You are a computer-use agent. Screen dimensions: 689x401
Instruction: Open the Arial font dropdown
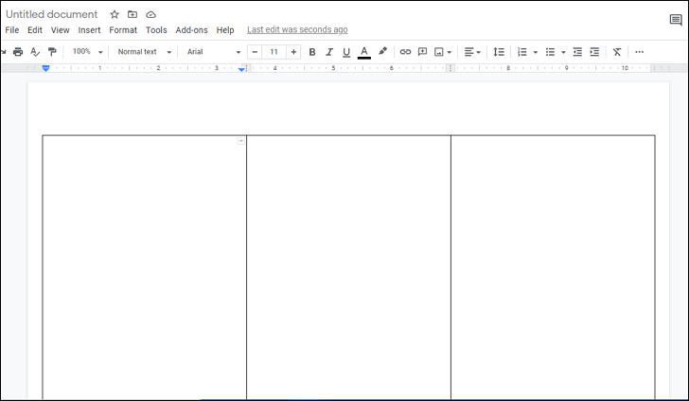[213, 52]
